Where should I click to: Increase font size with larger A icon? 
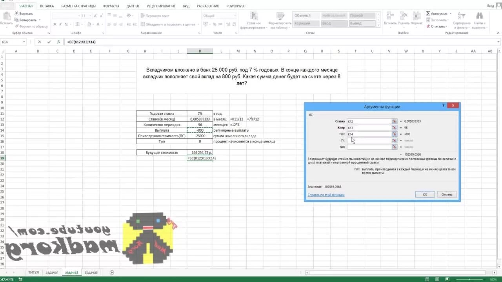coord(95,16)
